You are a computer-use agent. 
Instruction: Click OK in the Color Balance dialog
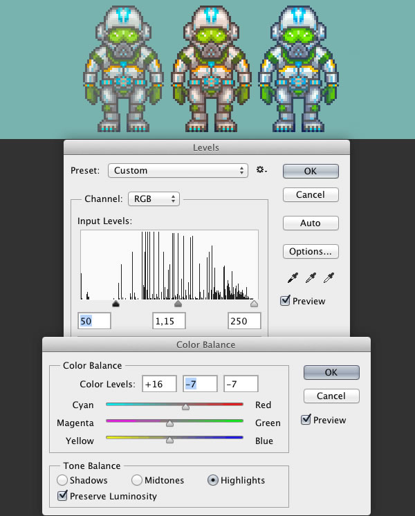point(331,372)
